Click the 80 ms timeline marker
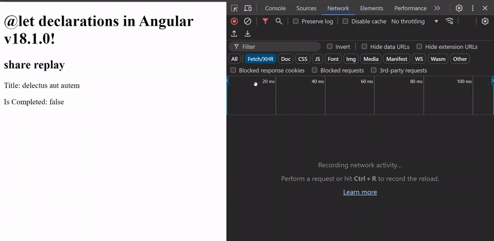494x241 pixels. [x=416, y=81]
